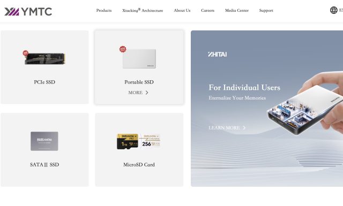This screenshot has width=343, height=206.
Task: Open the Xtacking Architecture menu
Action: click(143, 10)
